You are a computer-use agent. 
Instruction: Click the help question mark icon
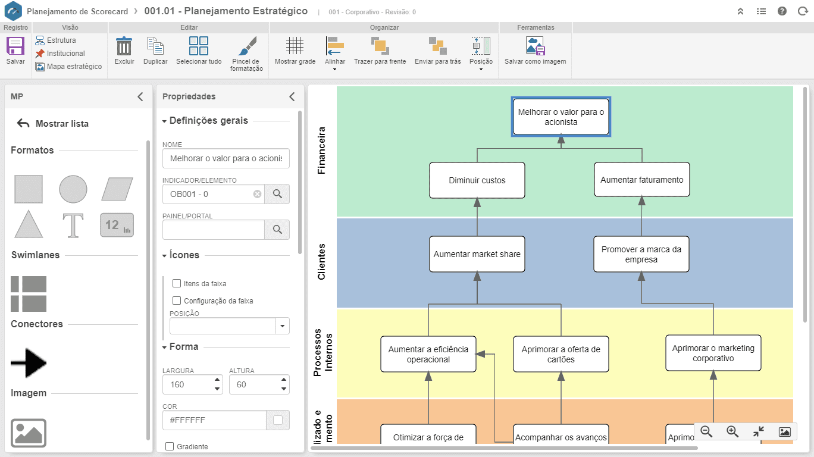pos(782,11)
